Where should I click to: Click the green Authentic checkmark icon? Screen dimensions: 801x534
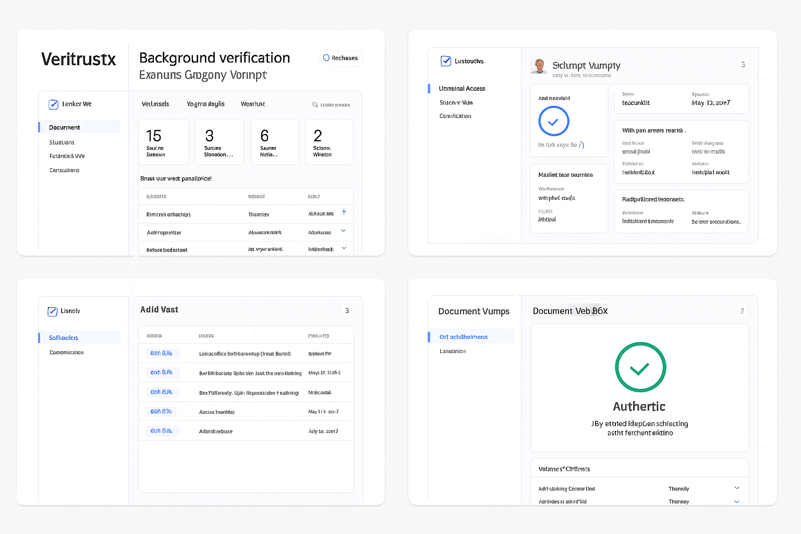click(640, 367)
